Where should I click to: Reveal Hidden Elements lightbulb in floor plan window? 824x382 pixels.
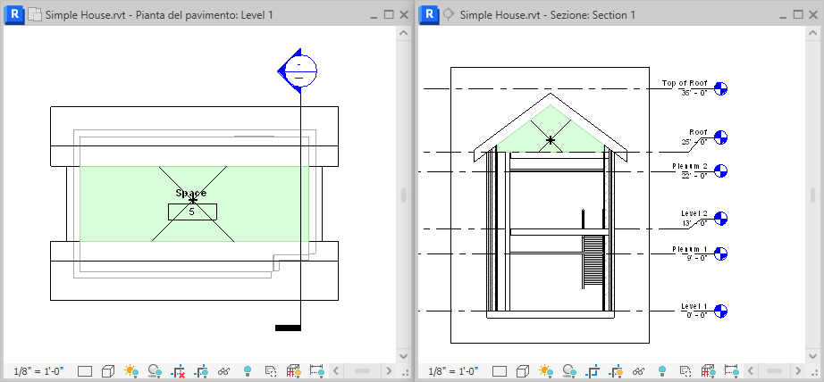coord(248,371)
